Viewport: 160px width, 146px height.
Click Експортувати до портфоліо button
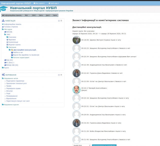coord(104,145)
